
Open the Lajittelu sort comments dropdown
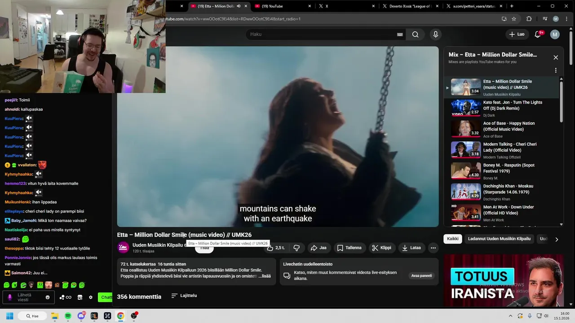click(x=184, y=296)
